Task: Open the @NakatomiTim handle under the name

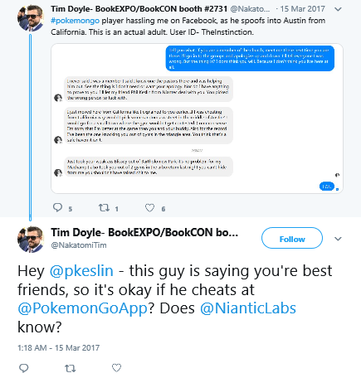Action: coord(79,245)
